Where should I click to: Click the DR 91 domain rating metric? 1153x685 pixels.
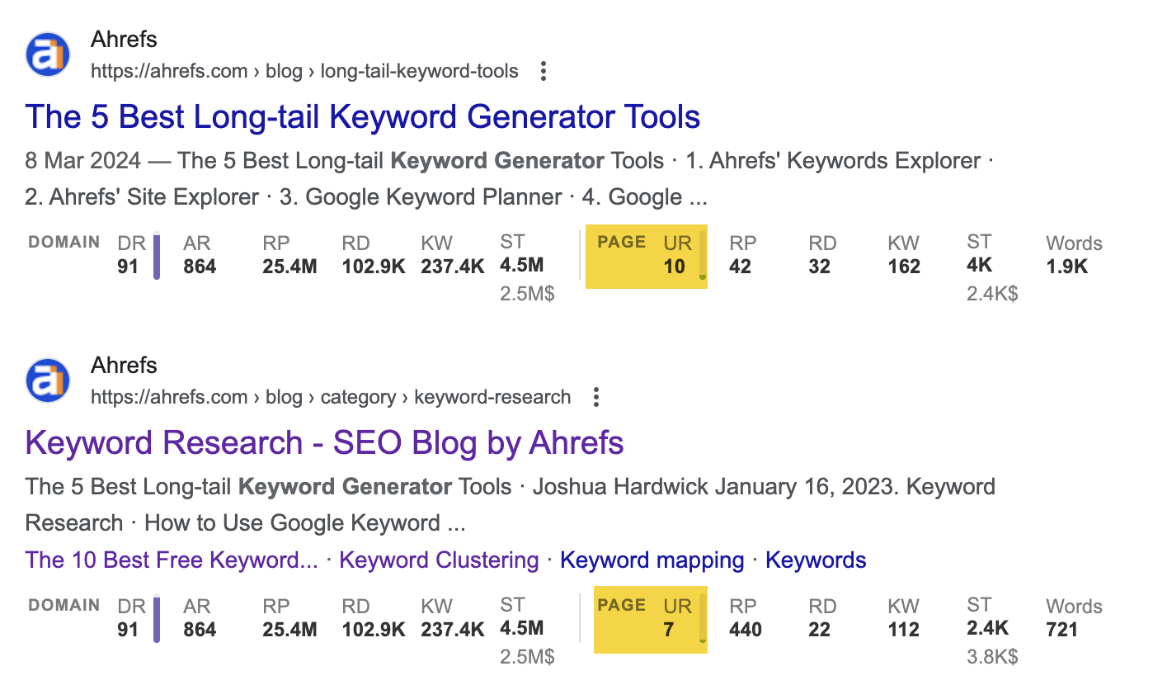point(131,254)
